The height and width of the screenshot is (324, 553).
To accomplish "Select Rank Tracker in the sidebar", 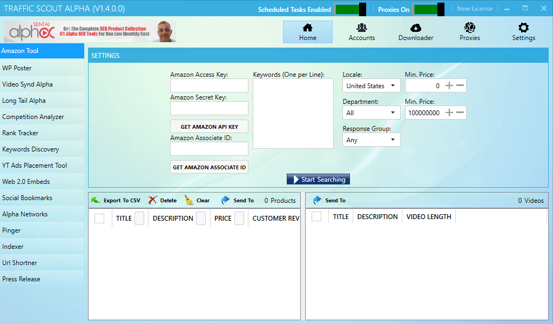I will (x=42, y=133).
